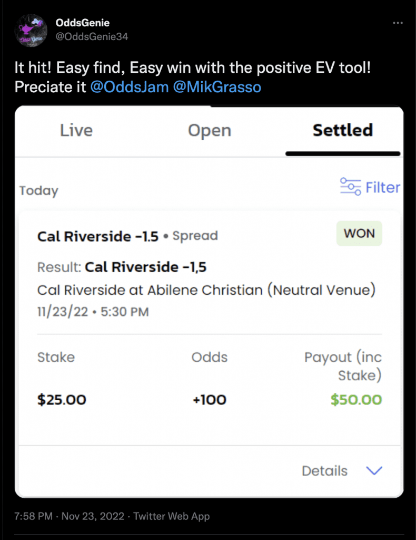The height and width of the screenshot is (540, 416).
Task: Click the @OddsGenie34 handle
Action: coord(92,36)
